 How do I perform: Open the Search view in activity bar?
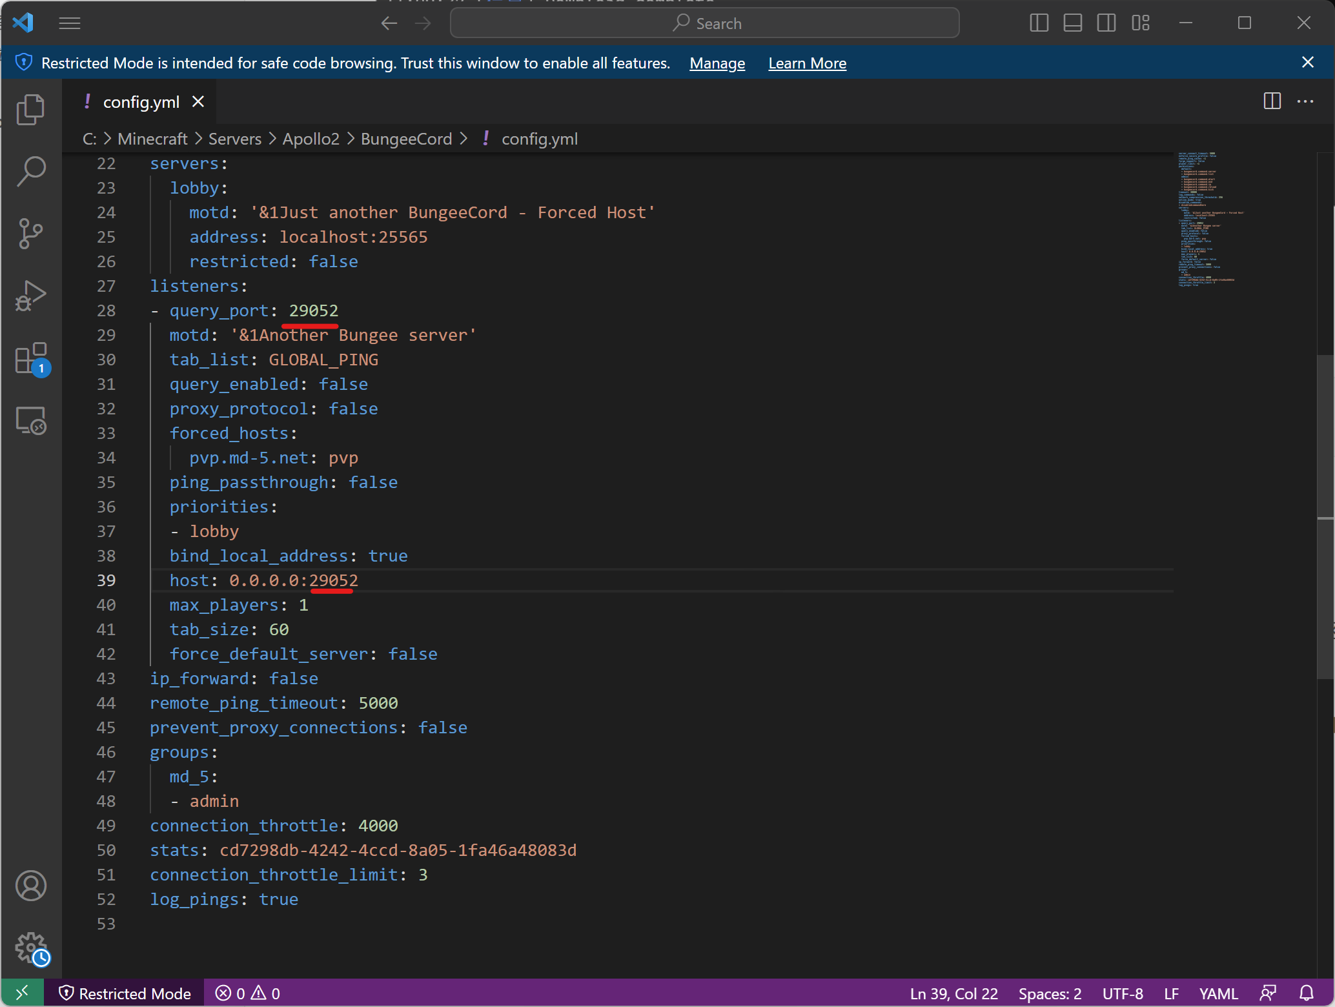pos(30,172)
